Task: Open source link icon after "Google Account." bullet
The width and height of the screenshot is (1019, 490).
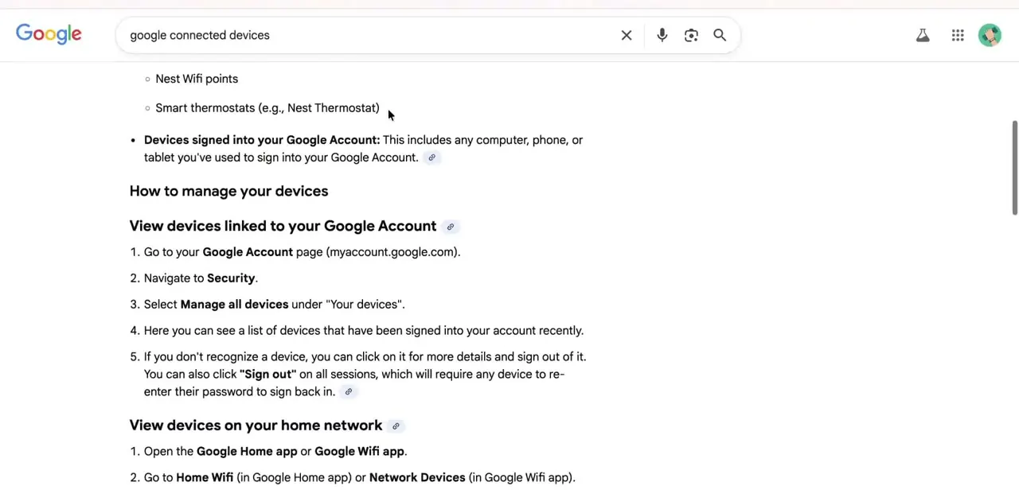Action: pyautogui.click(x=431, y=157)
